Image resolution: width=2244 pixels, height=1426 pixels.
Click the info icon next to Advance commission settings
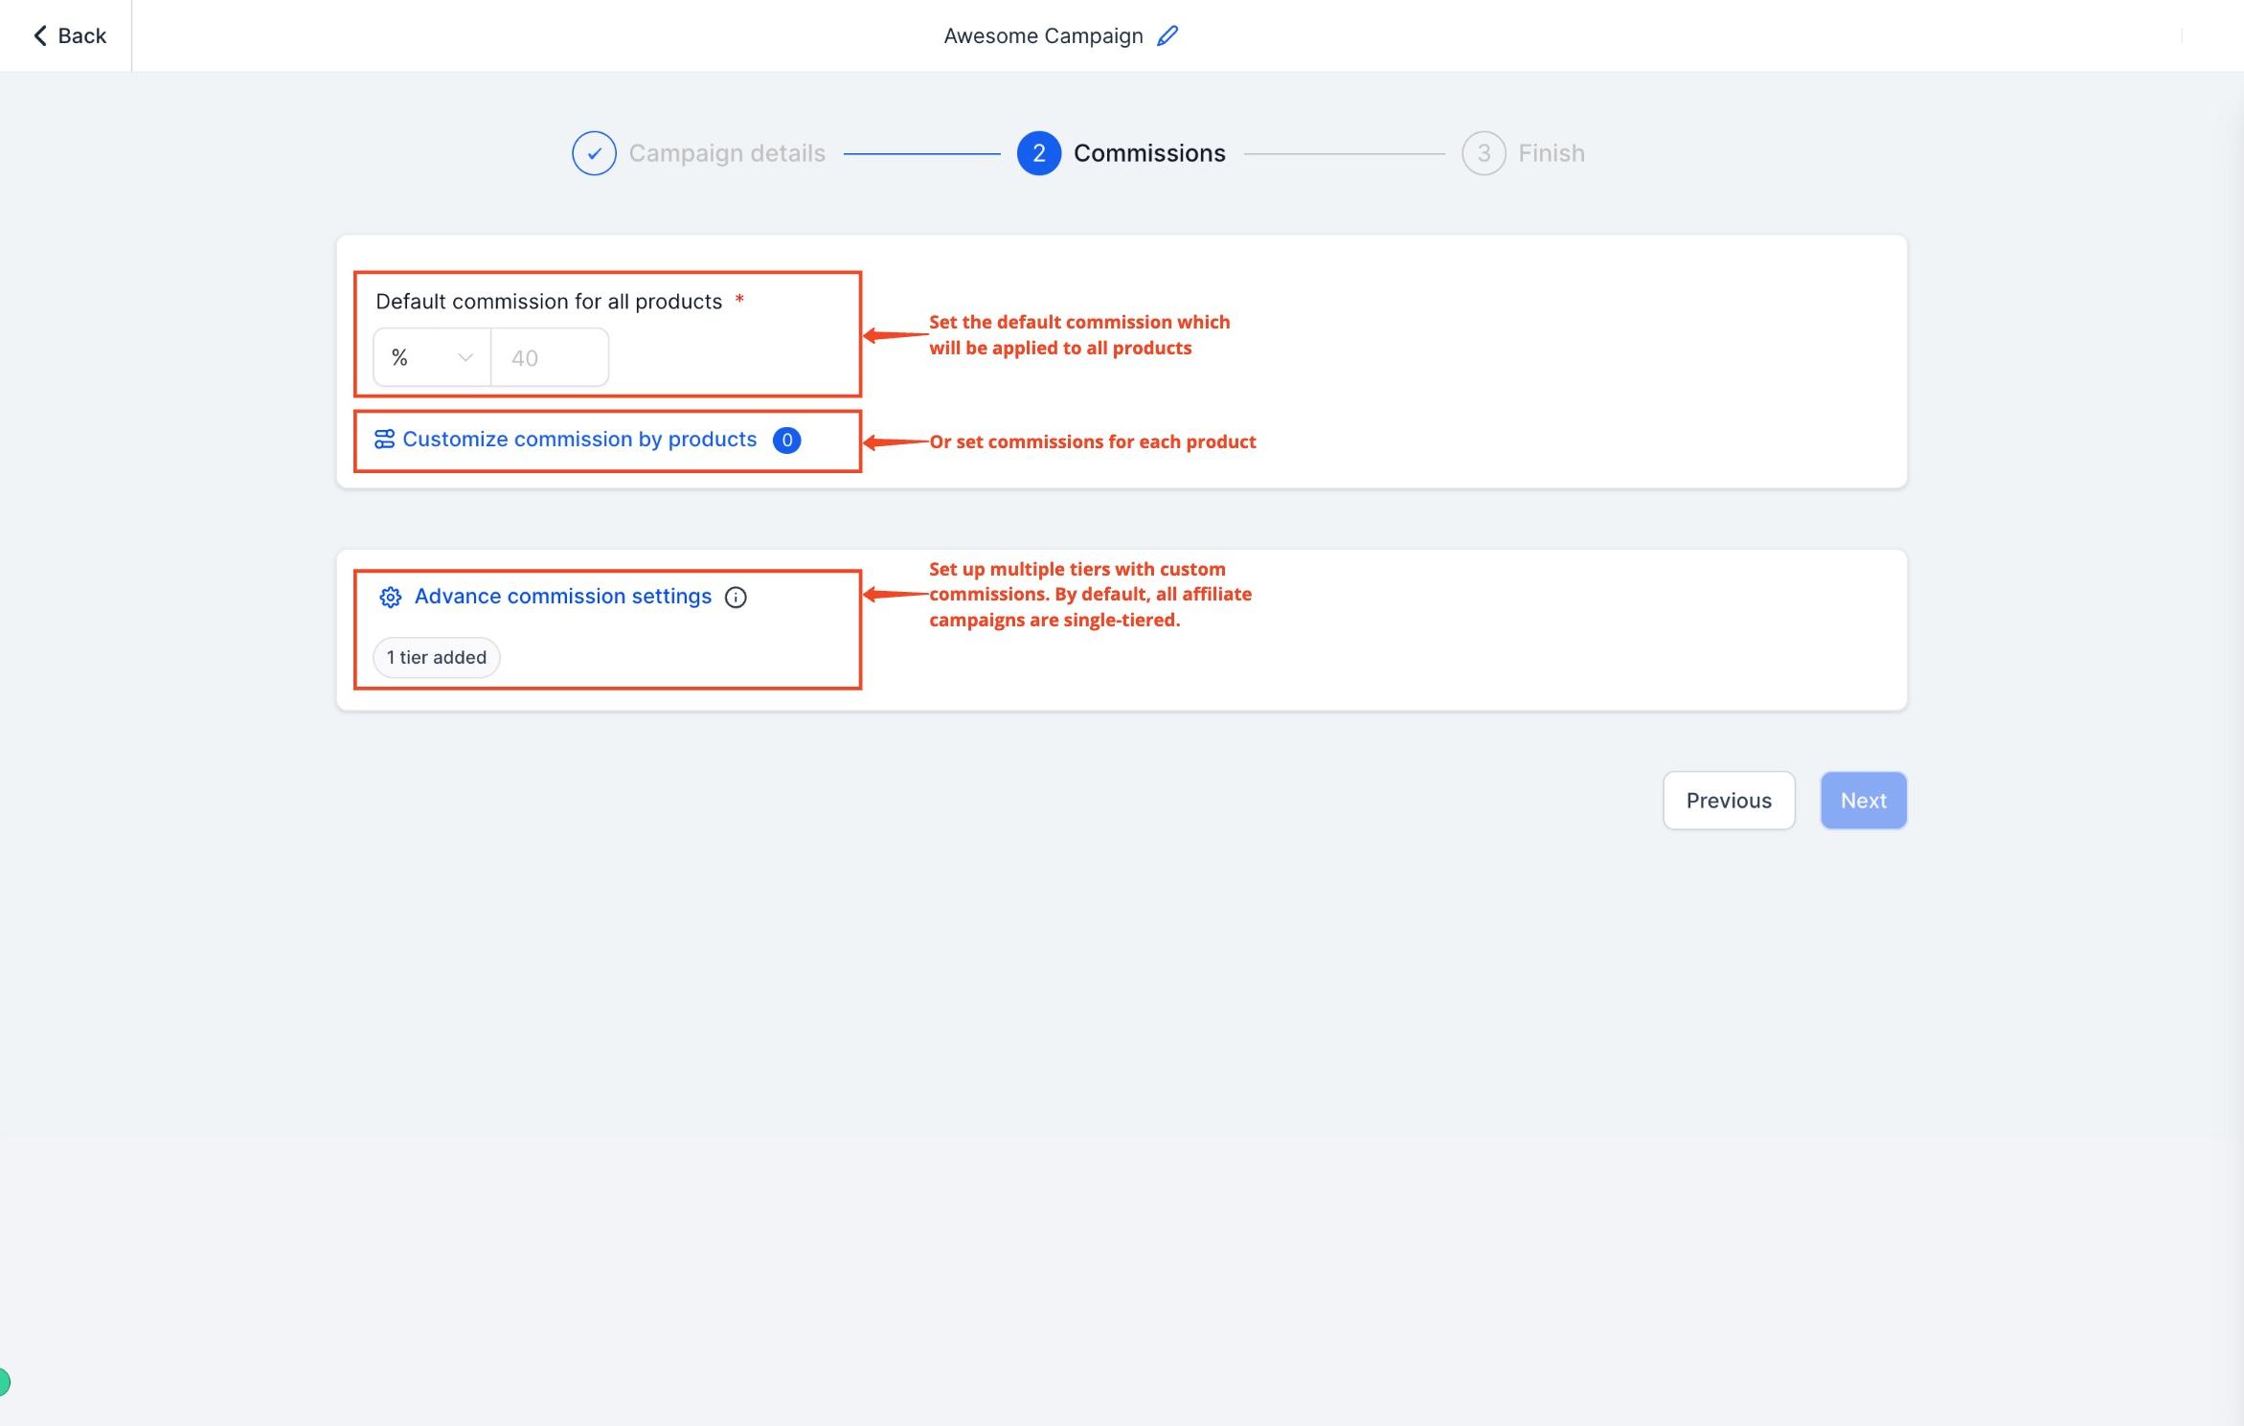[x=736, y=597]
